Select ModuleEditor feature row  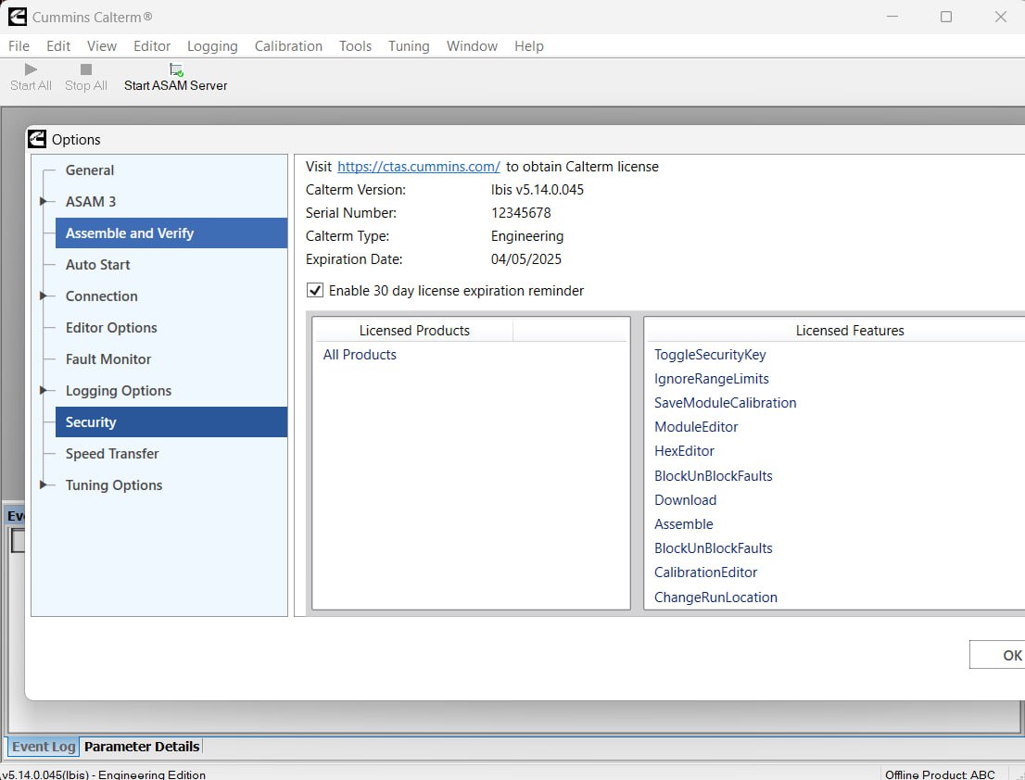[x=695, y=427]
